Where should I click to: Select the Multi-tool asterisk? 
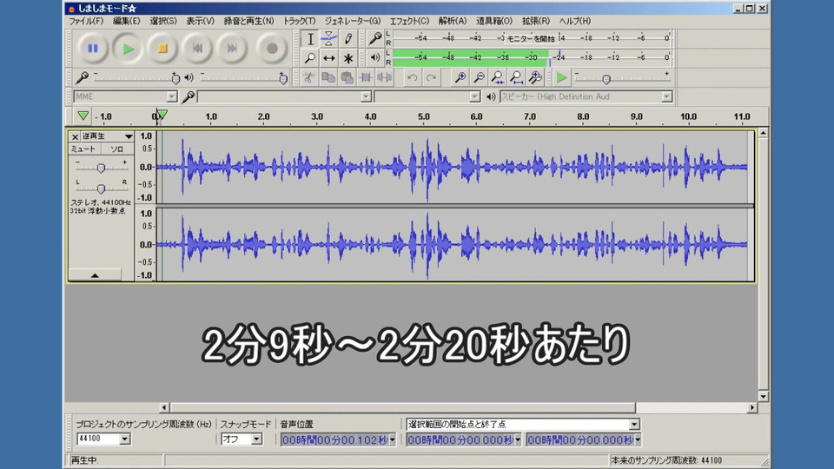pos(348,58)
